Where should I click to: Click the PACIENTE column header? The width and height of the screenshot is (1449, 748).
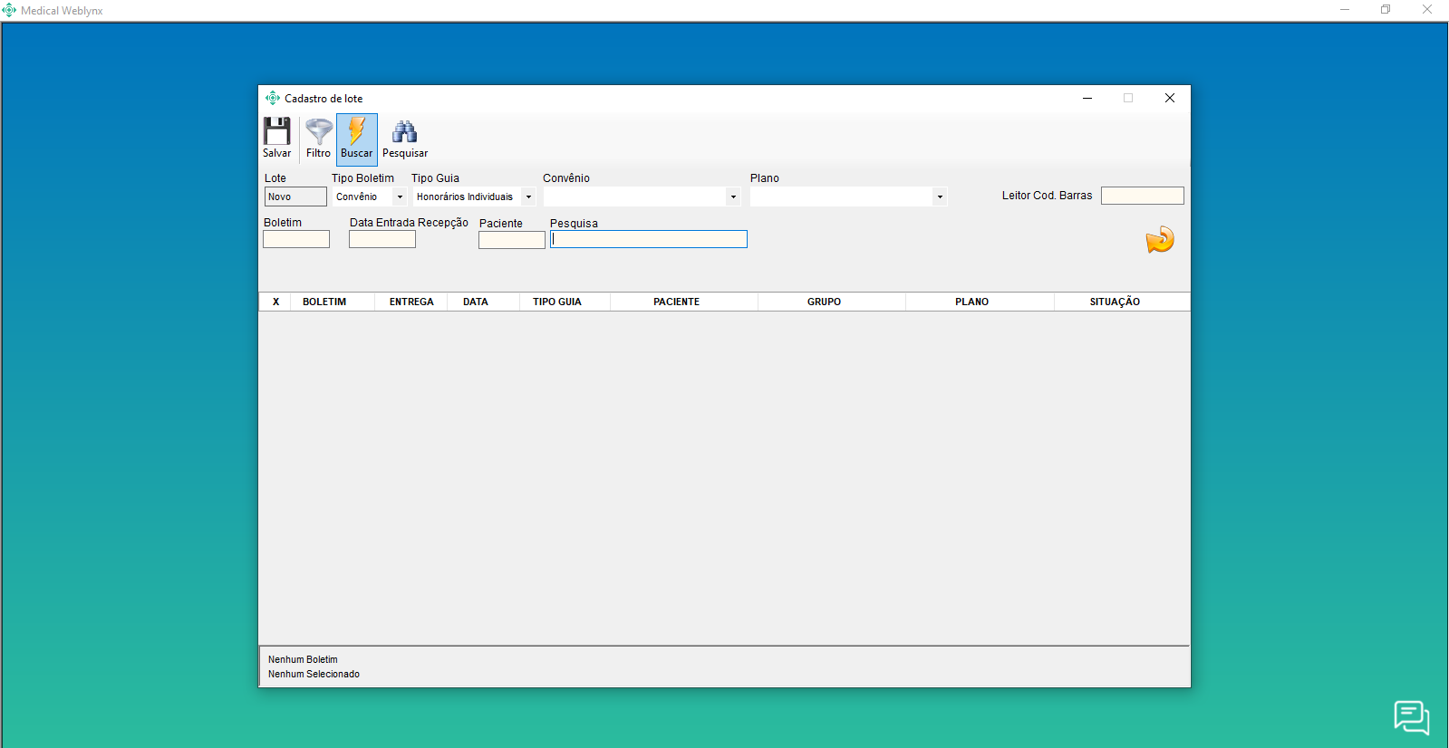pos(676,302)
